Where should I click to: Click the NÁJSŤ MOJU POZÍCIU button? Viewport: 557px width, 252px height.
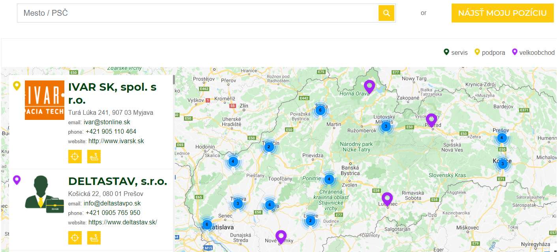pyautogui.click(x=503, y=13)
